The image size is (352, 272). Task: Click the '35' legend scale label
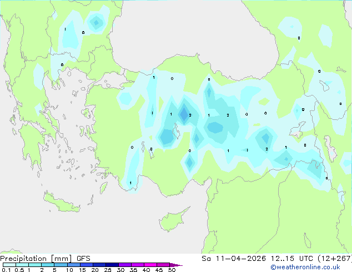(x=133, y=270)
